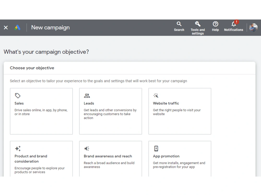Screen dimensions: 261x195
Task: Choose Product and brand consideration title
Action: 31,159
